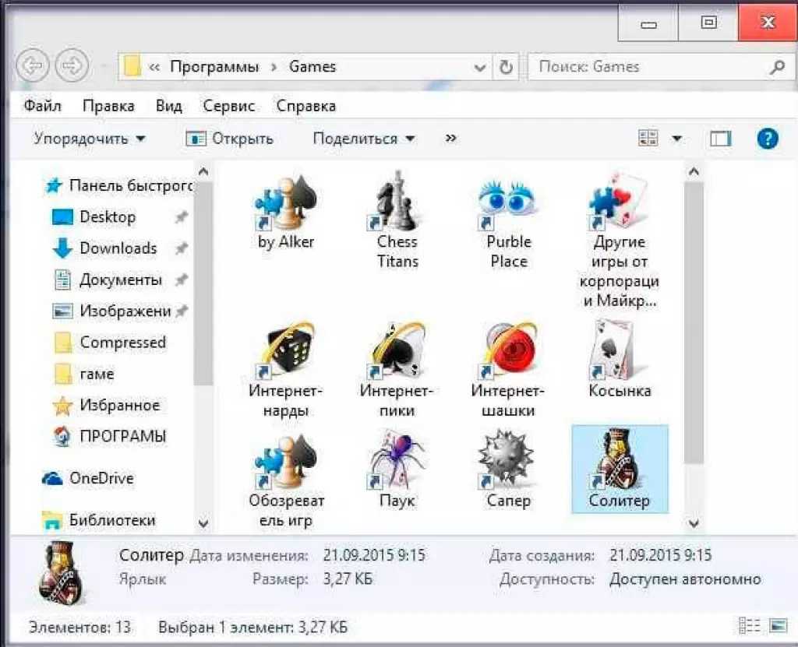Open the Правка menu
Viewport: 798px width, 647px height.
coord(108,106)
